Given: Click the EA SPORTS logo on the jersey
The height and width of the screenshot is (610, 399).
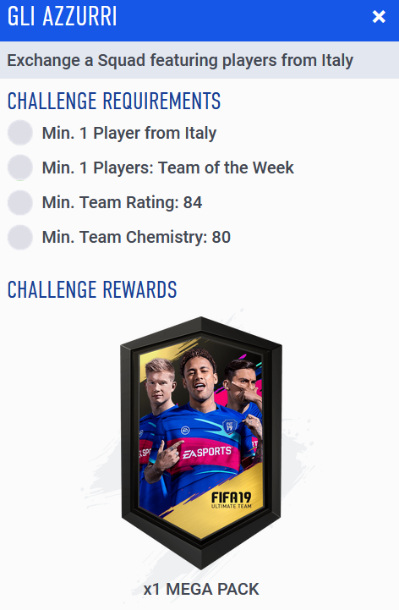Looking at the screenshot, I should pyautogui.click(x=207, y=453).
